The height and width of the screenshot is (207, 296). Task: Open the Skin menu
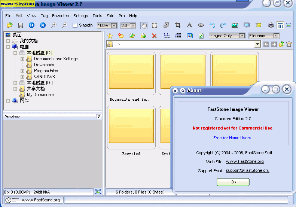(x=110, y=16)
